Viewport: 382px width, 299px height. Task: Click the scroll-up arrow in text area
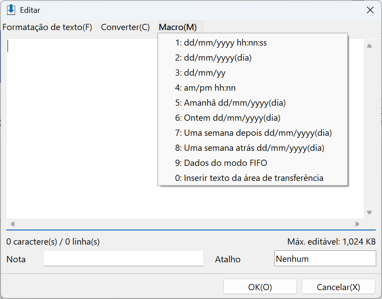pos(369,46)
